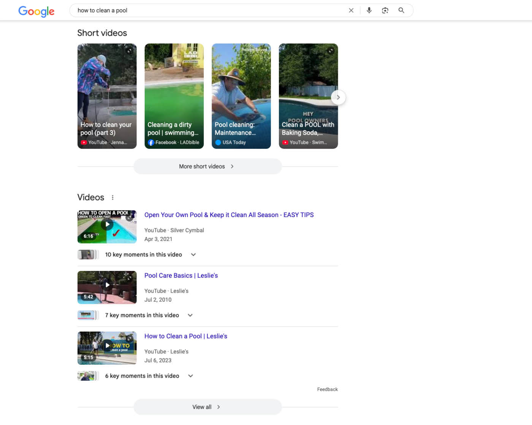Viewport: 532px width, 425px height.
Task: Open the 'Cleaning a dirty pool' Facebook video thumbnail
Action: [x=174, y=96]
